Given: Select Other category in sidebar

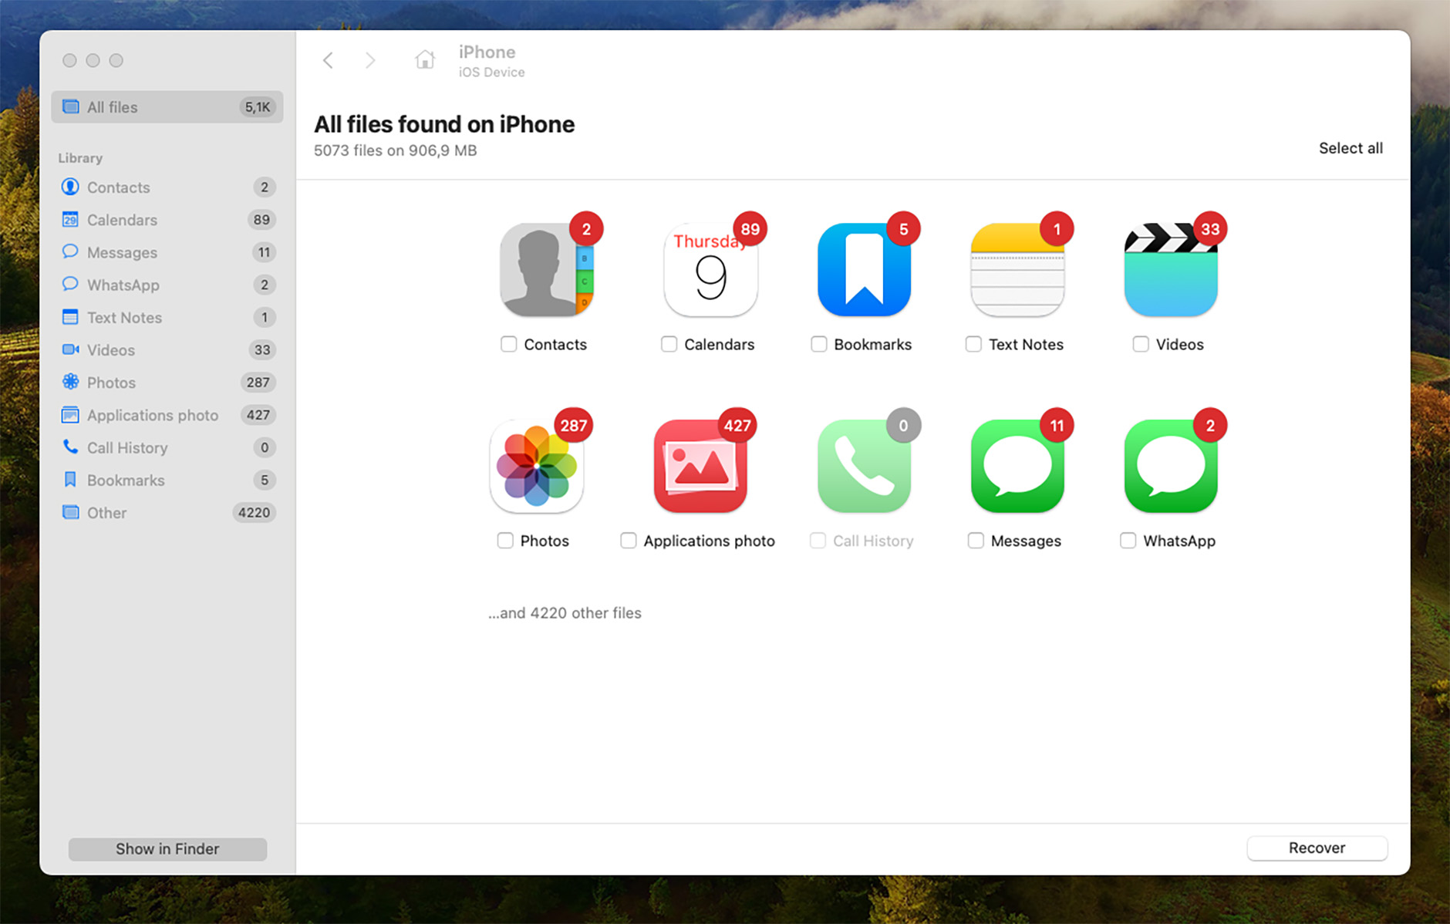Looking at the screenshot, I should pyautogui.click(x=106, y=513).
